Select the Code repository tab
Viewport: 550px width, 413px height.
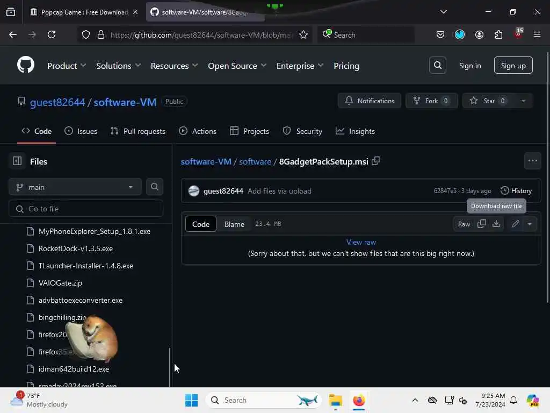click(37, 131)
